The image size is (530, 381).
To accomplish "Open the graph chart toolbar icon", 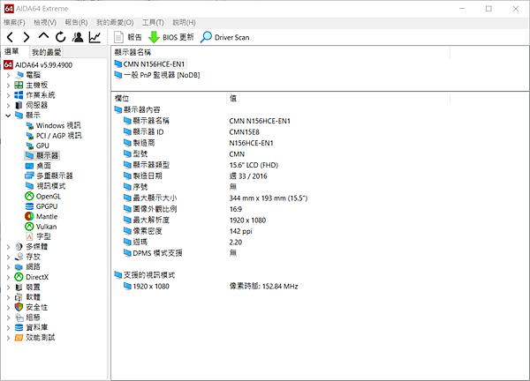I will click(95, 37).
